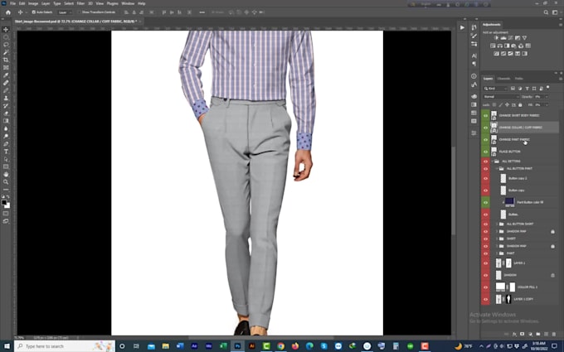Open the Filter menu
This screenshot has height=352, width=564.
[x=80, y=3]
